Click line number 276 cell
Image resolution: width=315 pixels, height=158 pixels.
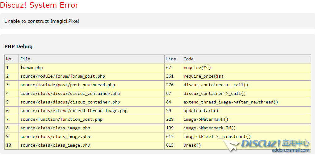tap(173, 85)
